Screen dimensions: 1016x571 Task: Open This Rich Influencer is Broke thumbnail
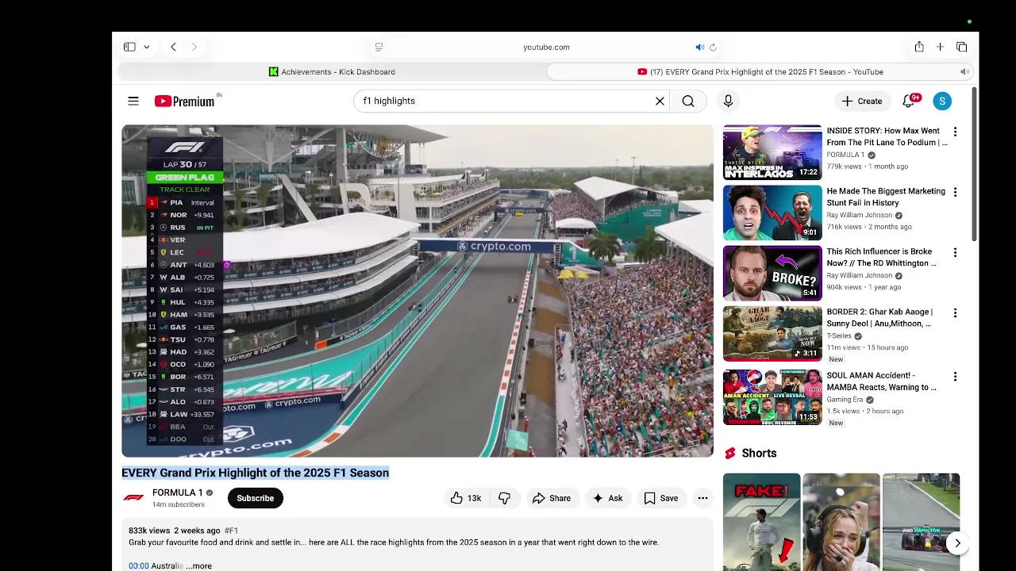tap(772, 273)
